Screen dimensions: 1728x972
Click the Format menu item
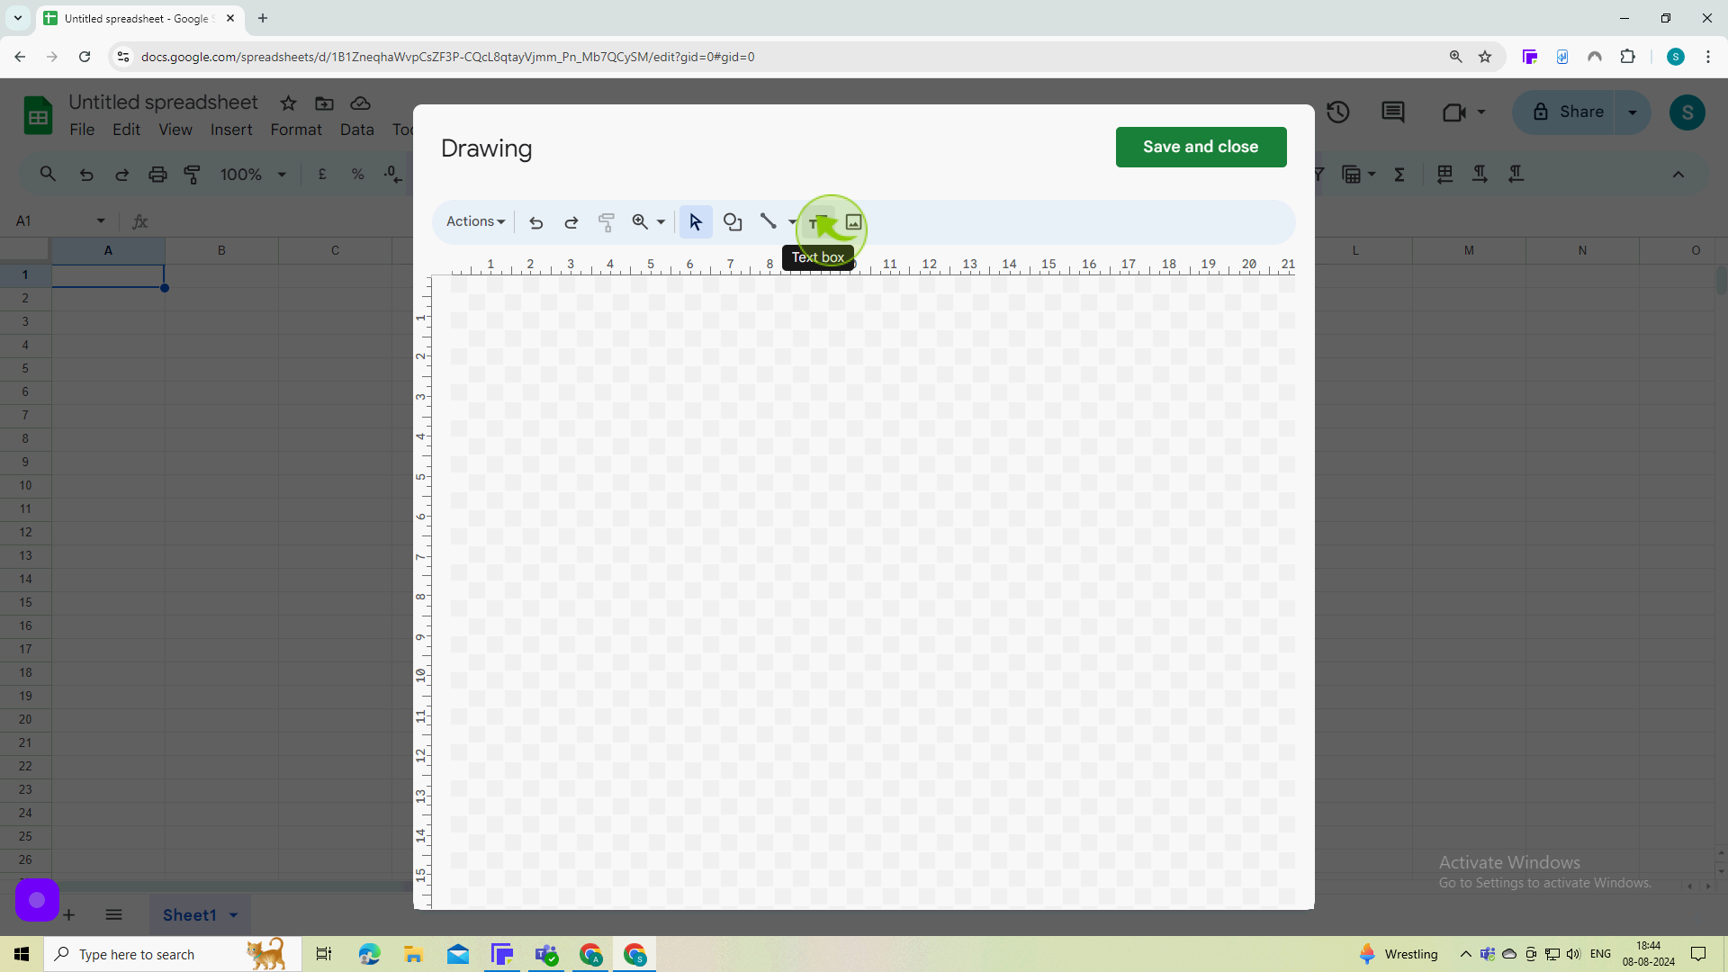click(293, 130)
